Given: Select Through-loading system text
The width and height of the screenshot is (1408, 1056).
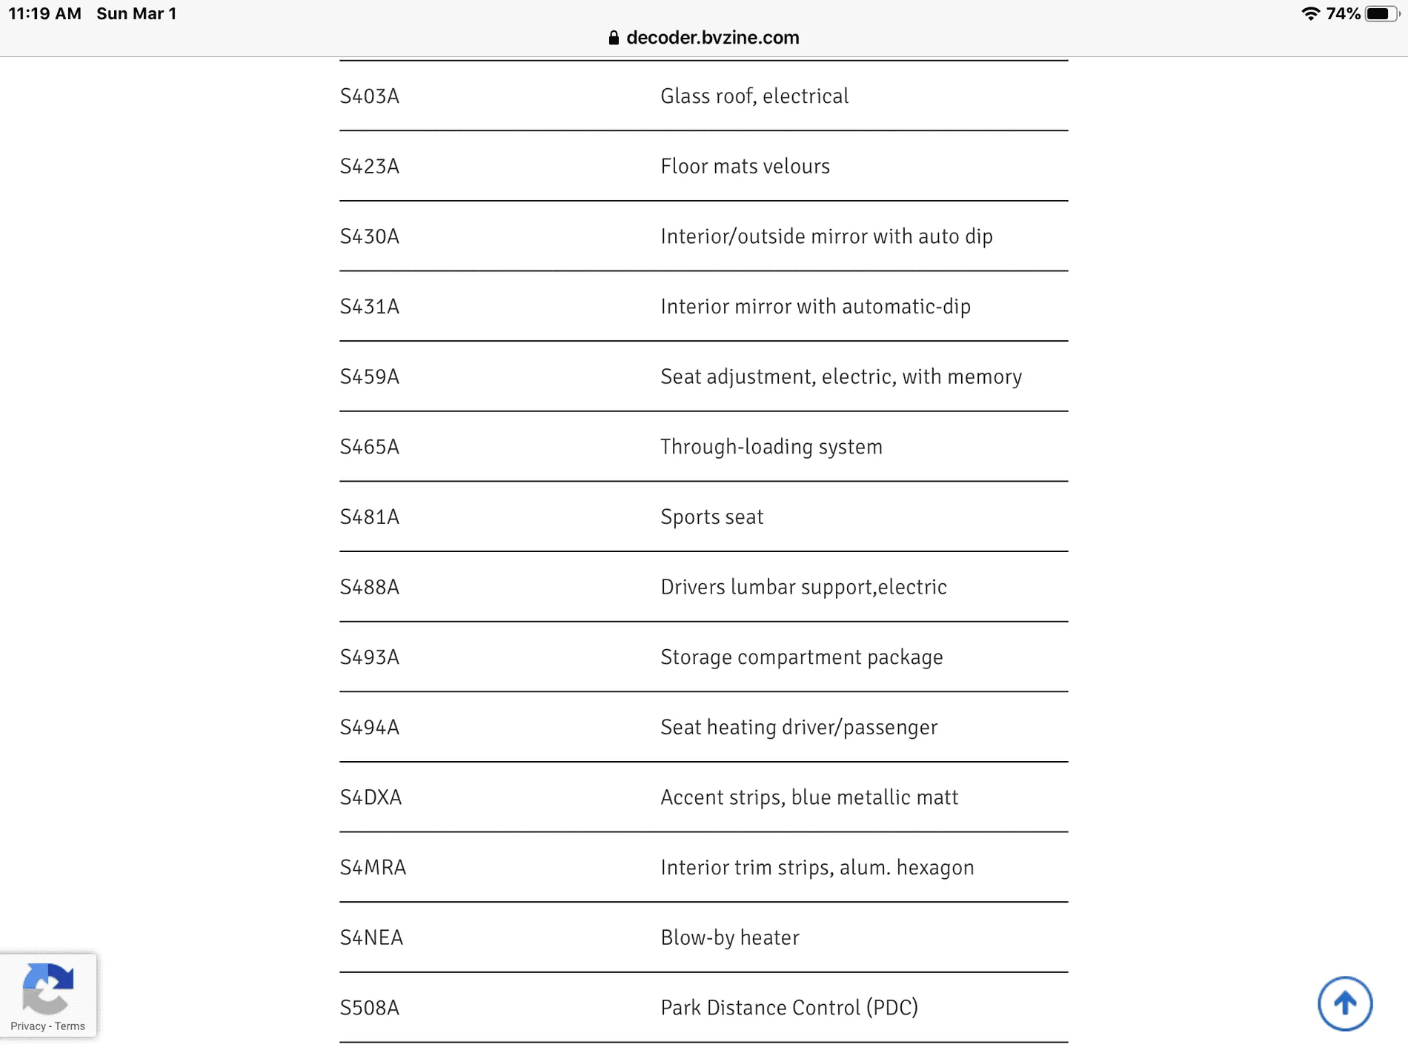Looking at the screenshot, I should pyautogui.click(x=771, y=447).
